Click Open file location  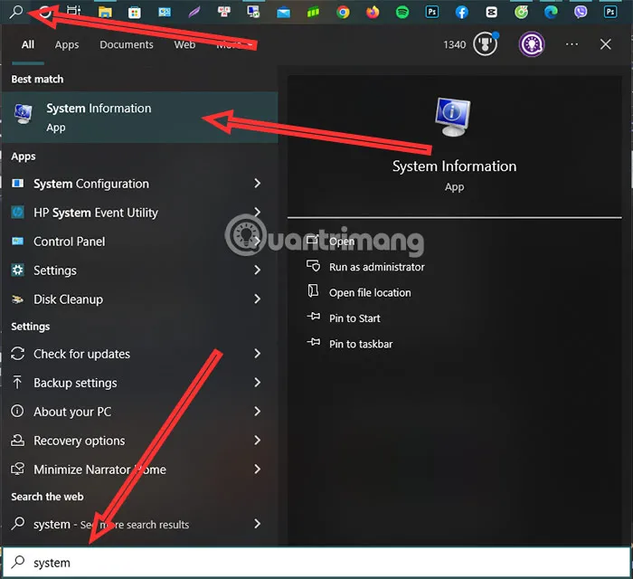point(370,292)
